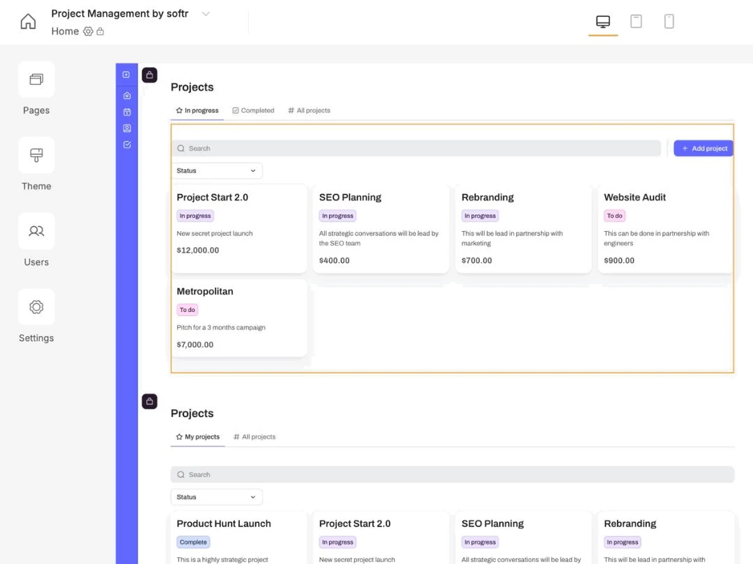
Task: Click the checkbox tasks icon in purple sidebar
Action: coord(127,144)
